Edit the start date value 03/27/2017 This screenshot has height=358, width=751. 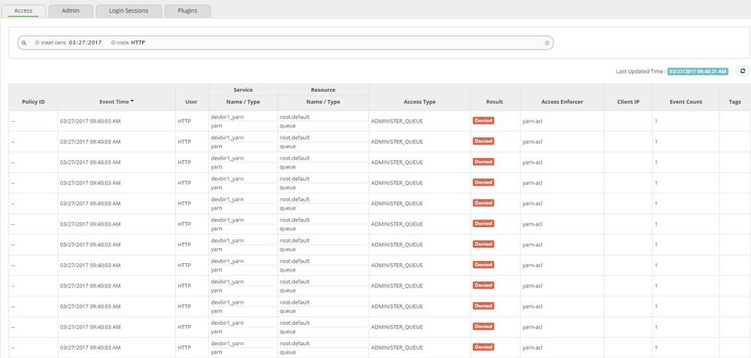(85, 43)
